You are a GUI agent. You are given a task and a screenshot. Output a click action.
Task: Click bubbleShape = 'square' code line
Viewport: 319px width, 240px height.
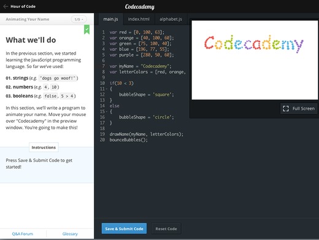[x=147, y=95]
